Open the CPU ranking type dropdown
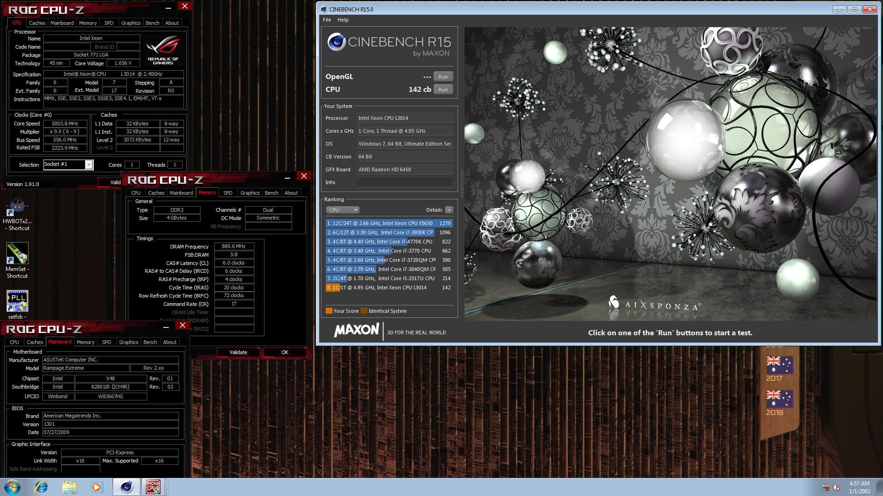Image resolution: width=883 pixels, height=496 pixels. (343, 210)
